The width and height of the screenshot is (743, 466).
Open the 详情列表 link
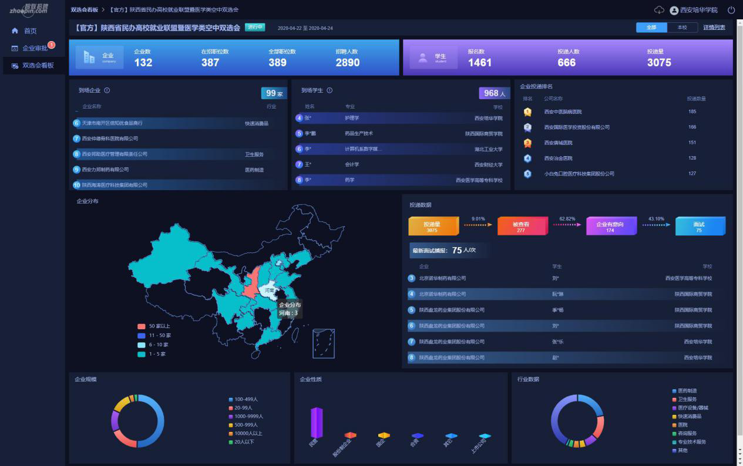pos(714,28)
